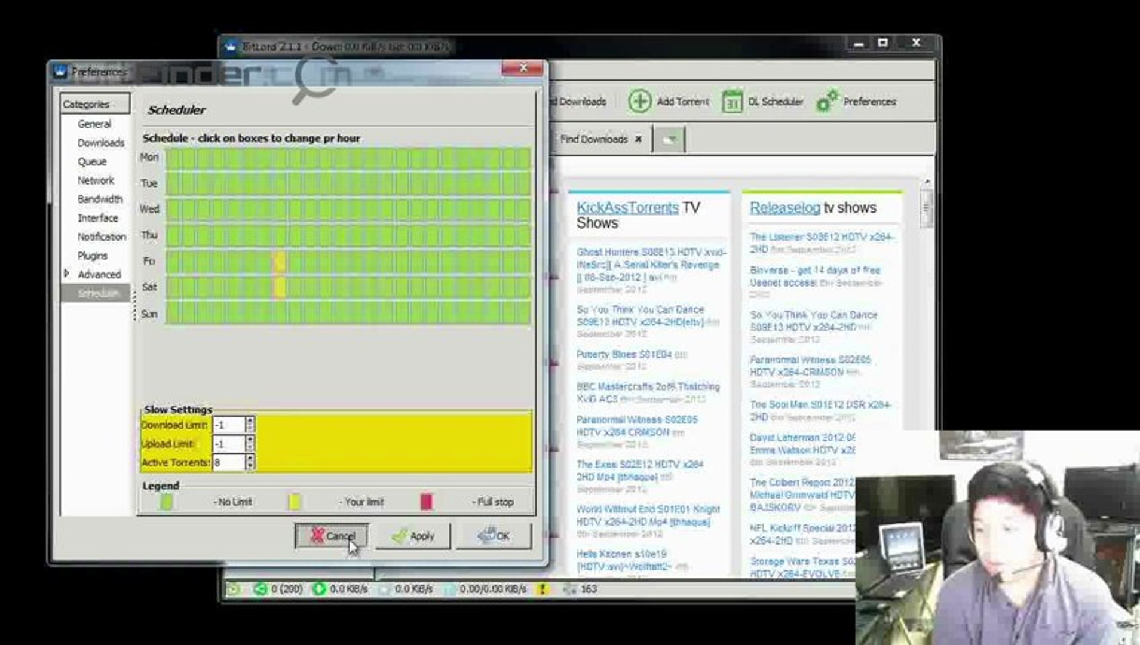Open the KickAssTorrents link

tap(627, 208)
